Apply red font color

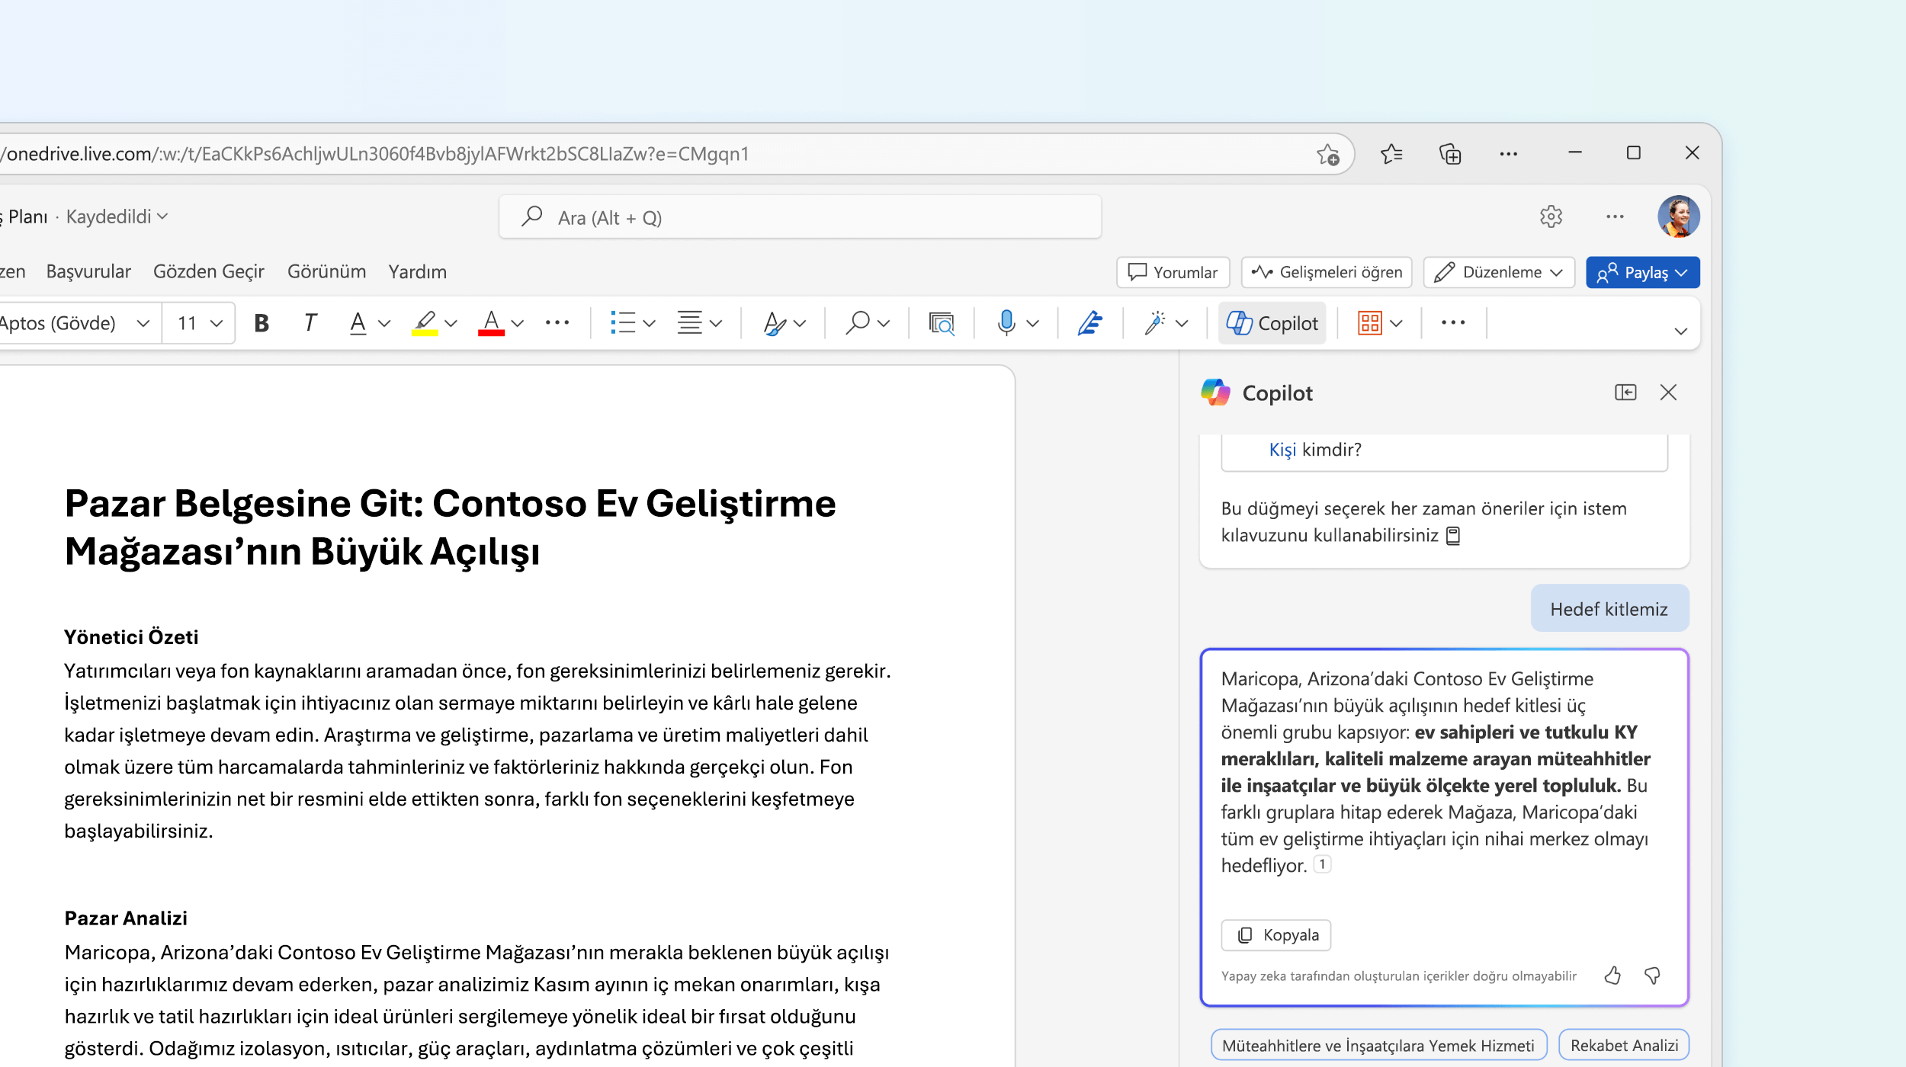(x=491, y=323)
